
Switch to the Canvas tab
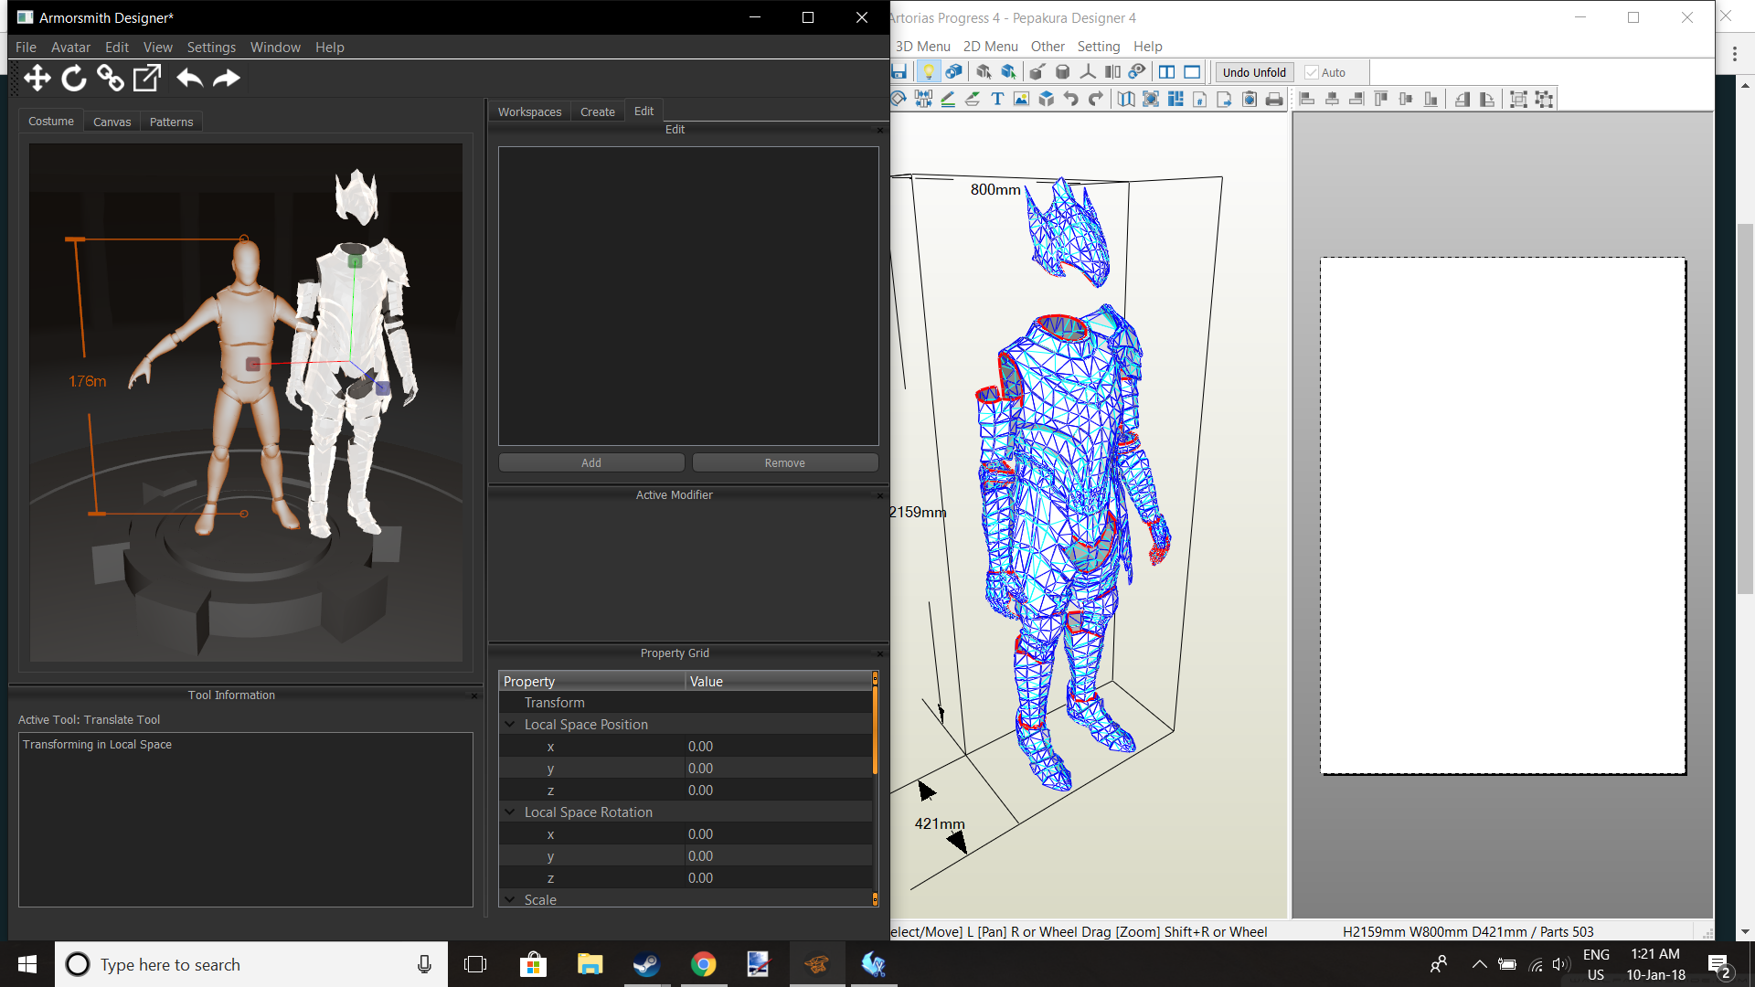pos(112,122)
